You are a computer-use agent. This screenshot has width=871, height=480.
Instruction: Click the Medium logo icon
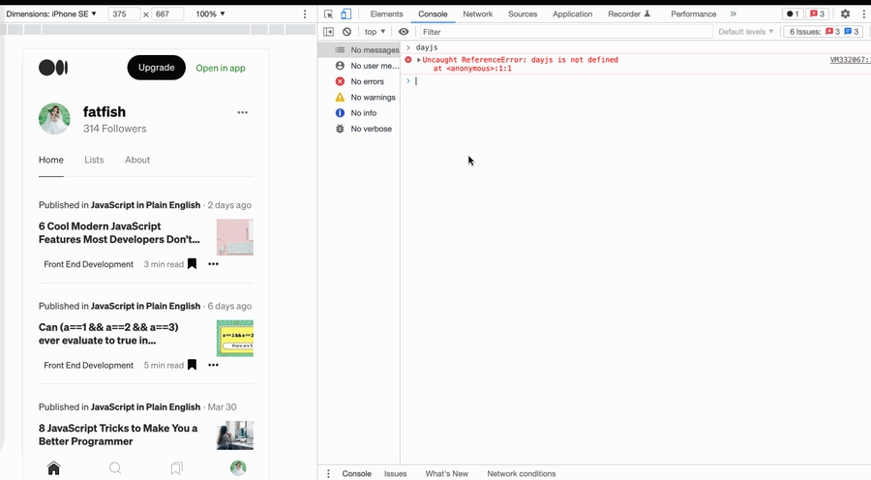53,68
